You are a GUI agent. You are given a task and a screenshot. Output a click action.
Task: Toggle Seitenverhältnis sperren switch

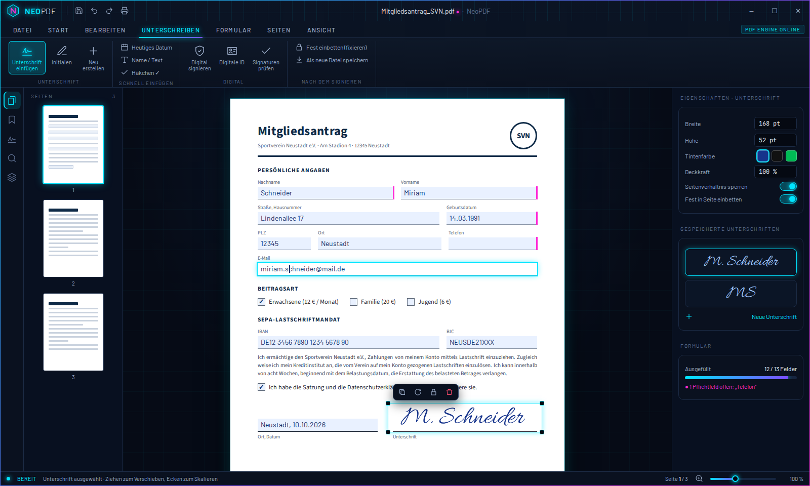(x=788, y=186)
